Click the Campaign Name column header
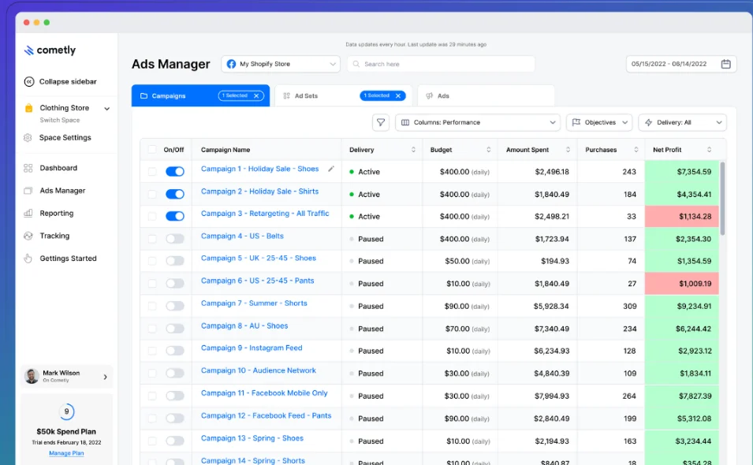This screenshot has width=753, height=465. coord(226,150)
